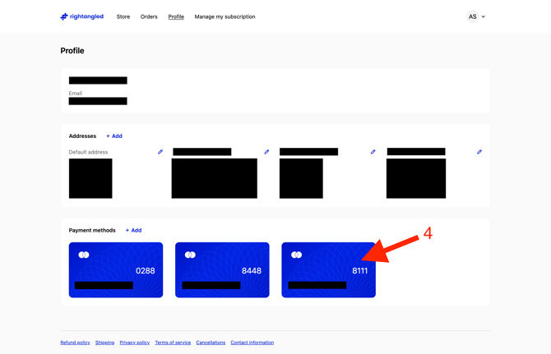Edit the default address pencil icon
Screen dimensions: 551x354
(160, 152)
